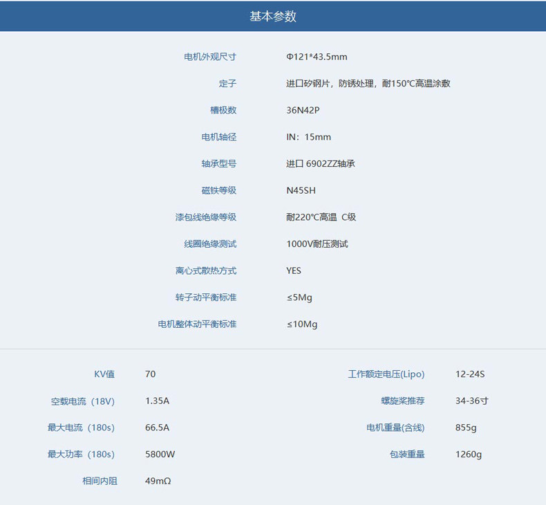Click the 螺旋桨推荐 label
Image resolution: width=546 pixels, height=505 pixels.
403,401
